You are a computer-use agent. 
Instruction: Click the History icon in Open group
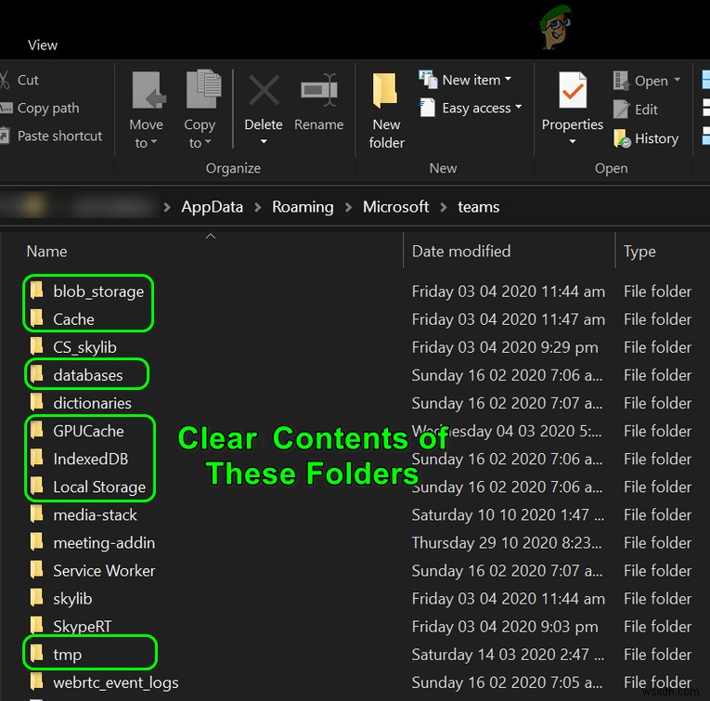[622, 138]
